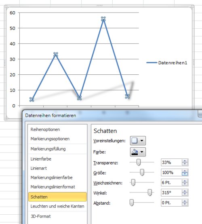Click the Winkel slider handle
202x224 pixels.
(150, 192)
